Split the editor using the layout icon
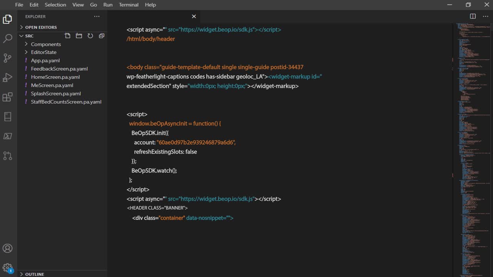 click(x=473, y=16)
